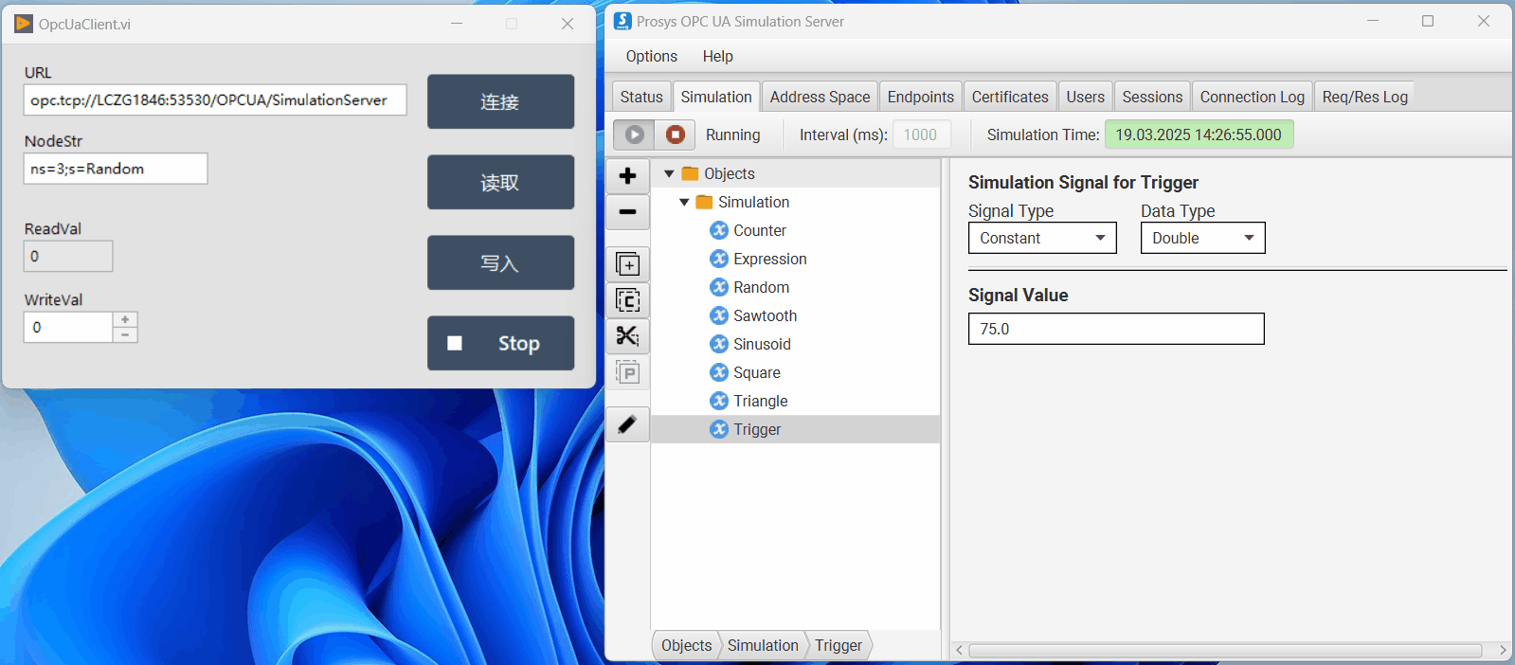Screen dimensions: 1515x665
Task: Click the Stop button in OpcUaClient
Action: pyautogui.click(x=500, y=343)
